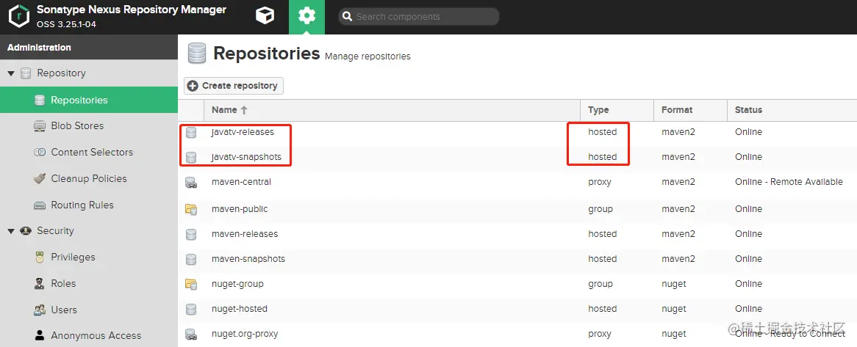Click the maven-releases row icon
Viewport: 857px width, 347px height.
pos(191,234)
